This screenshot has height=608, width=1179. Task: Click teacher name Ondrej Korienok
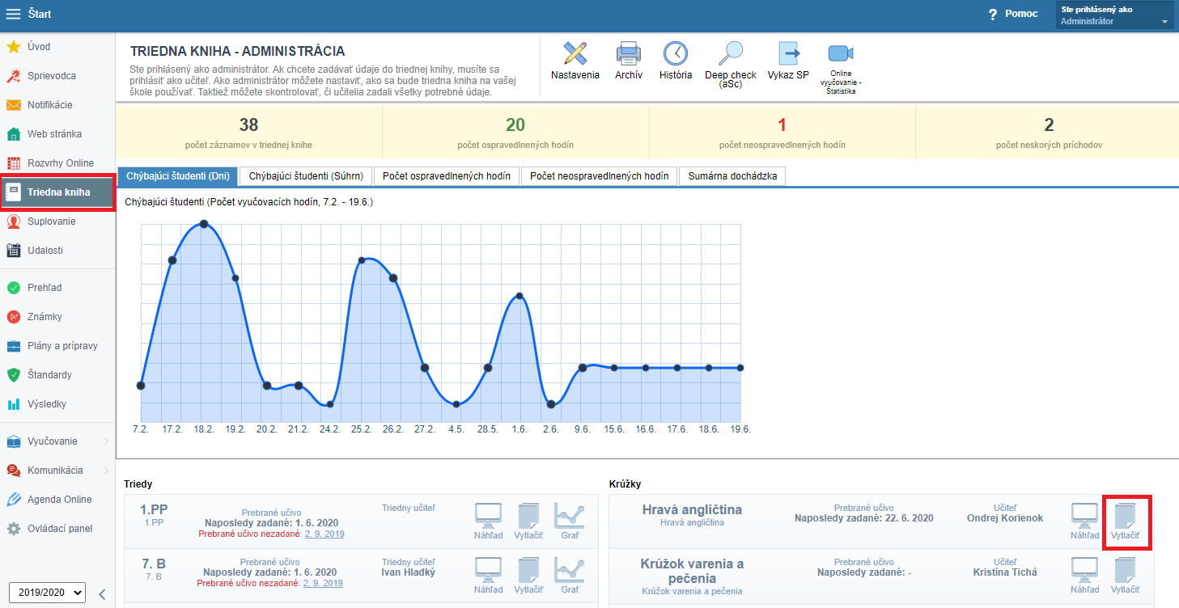pyautogui.click(x=1005, y=518)
